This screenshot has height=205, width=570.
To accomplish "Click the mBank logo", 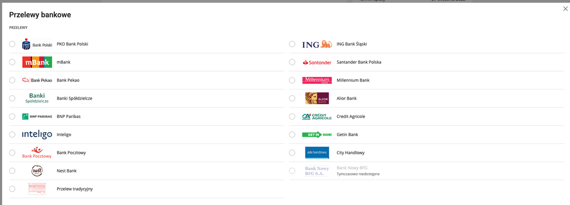I will (x=37, y=62).
